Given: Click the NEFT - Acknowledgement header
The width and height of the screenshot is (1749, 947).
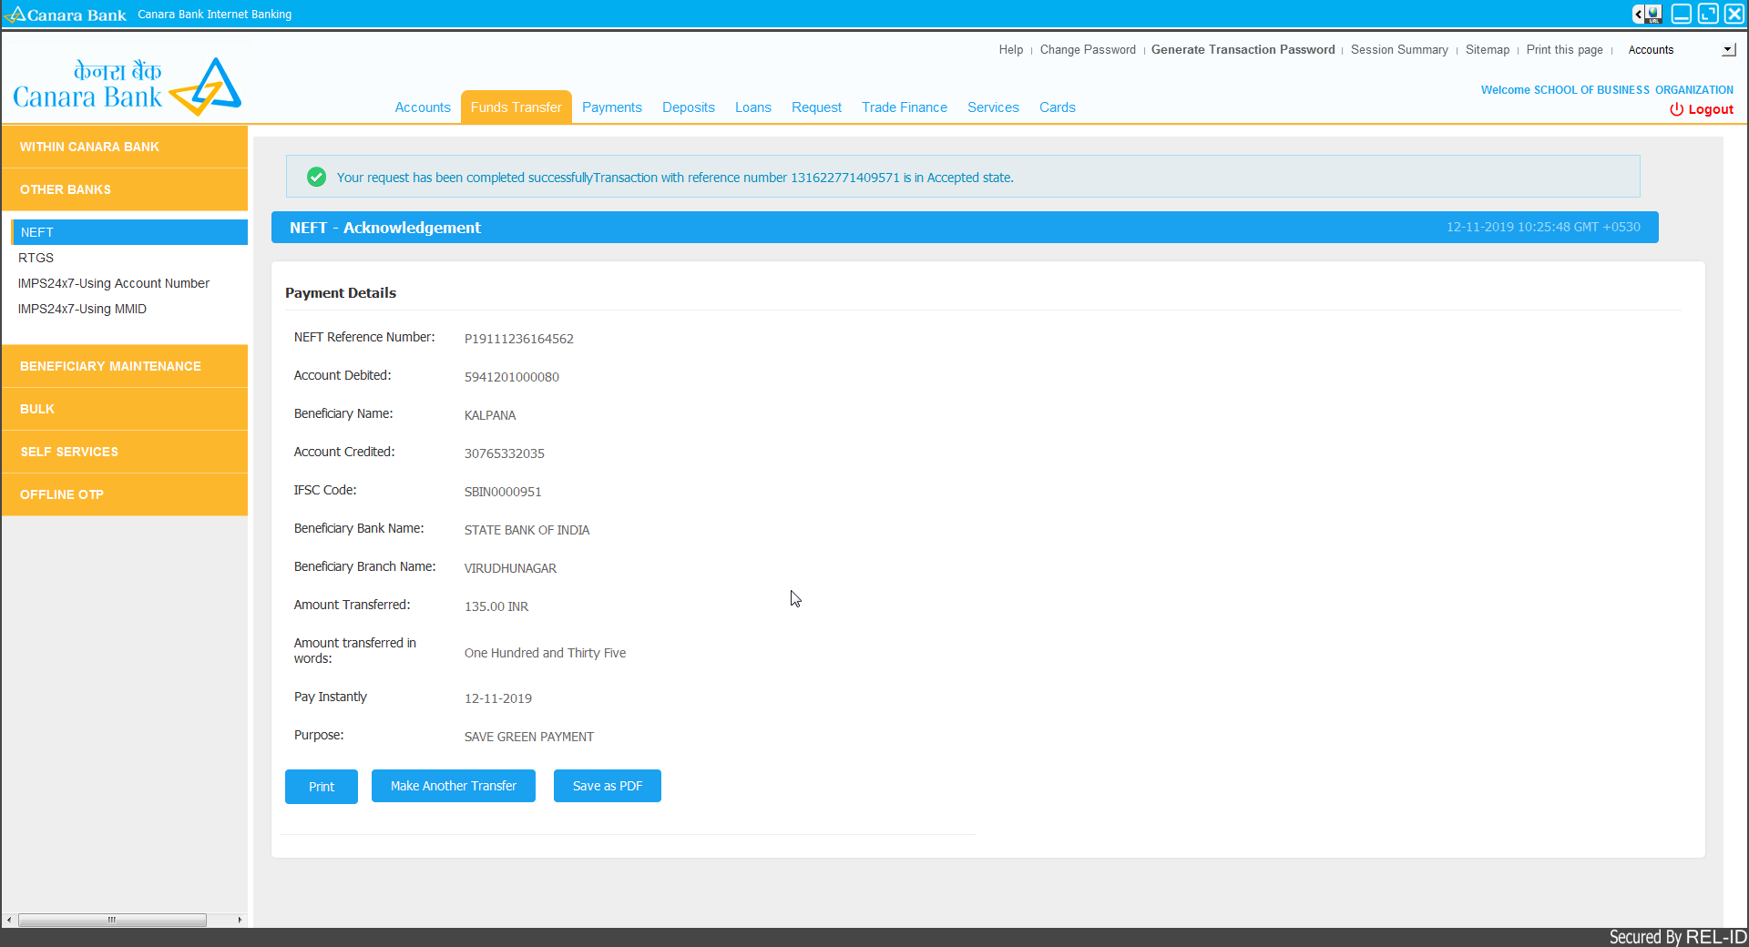Looking at the screenshot, I should click(x=385, y=228).
